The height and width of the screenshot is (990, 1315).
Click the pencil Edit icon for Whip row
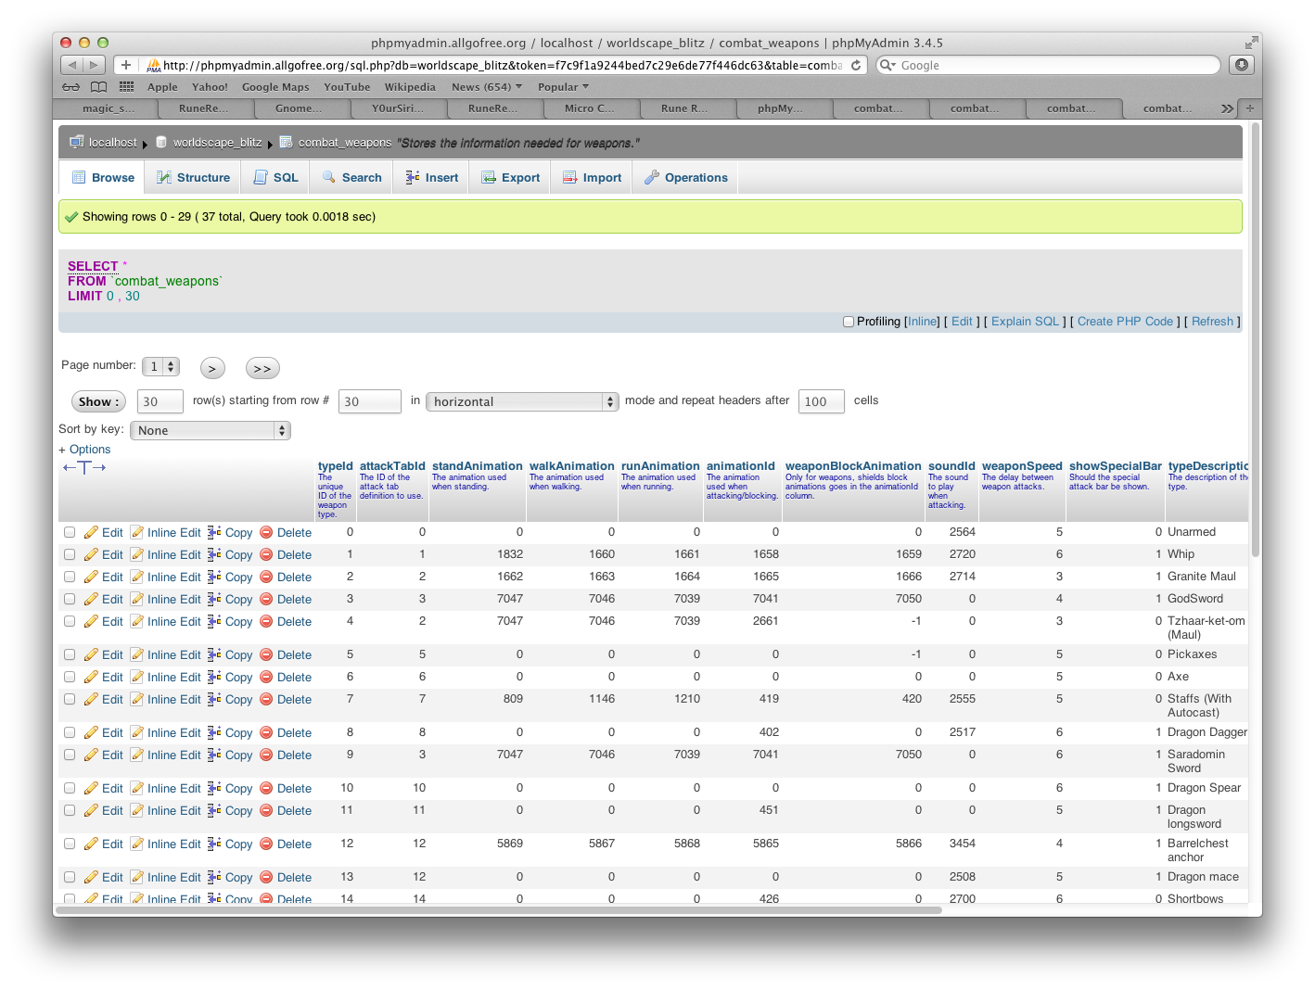tap(91, 554)
